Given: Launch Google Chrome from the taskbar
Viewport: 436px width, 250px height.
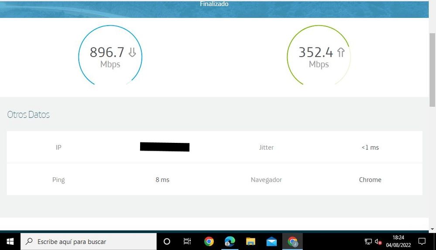Looking at the screenshot, I should tap(209, 241).
